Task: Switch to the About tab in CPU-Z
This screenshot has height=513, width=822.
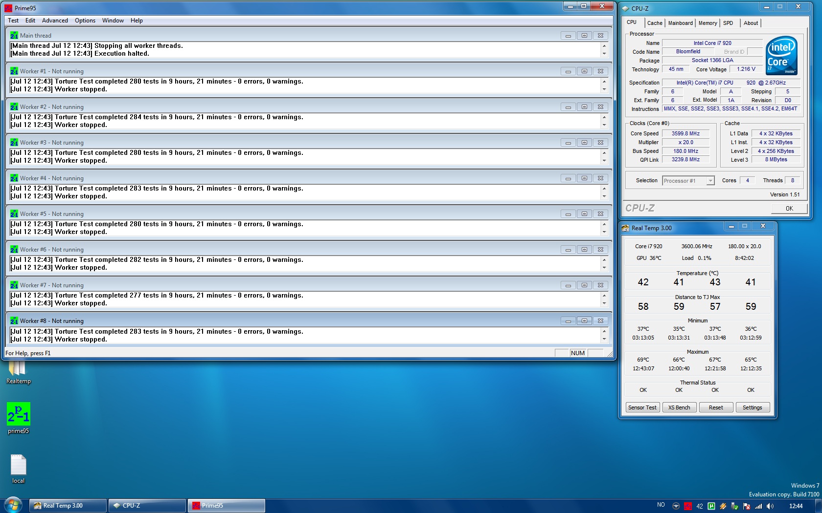Action: point(751,23)
